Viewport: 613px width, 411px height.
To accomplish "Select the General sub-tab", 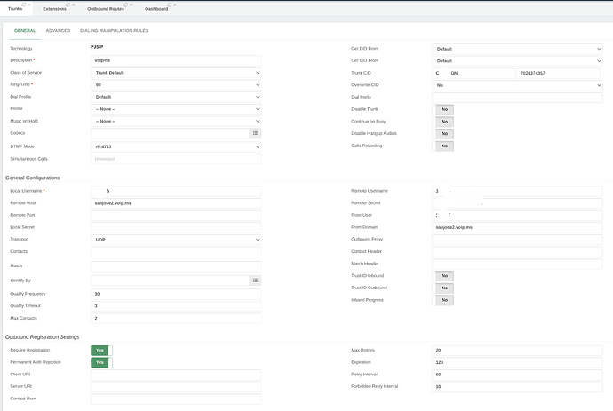I will 25,30.
